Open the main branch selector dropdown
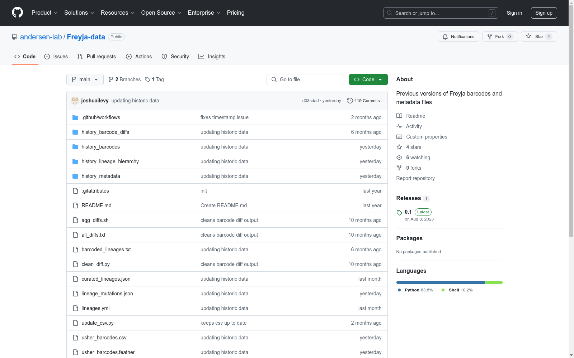The height and width of the screenshot is (358, 574). coord(85,79)
